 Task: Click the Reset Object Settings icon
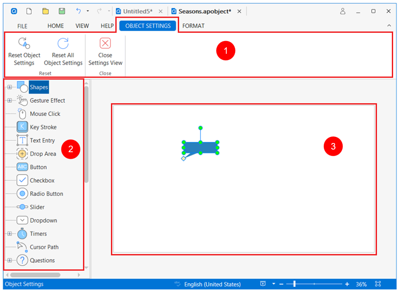pyautogui.click(x=24, y=43)
